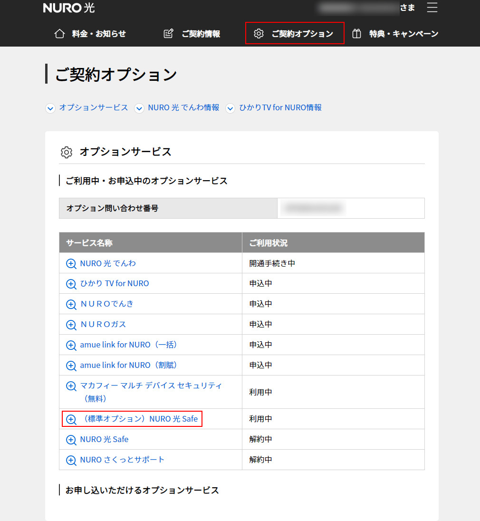
Task: Click the 開通手続き中 status cell
Action: click(x=333, y=263)
